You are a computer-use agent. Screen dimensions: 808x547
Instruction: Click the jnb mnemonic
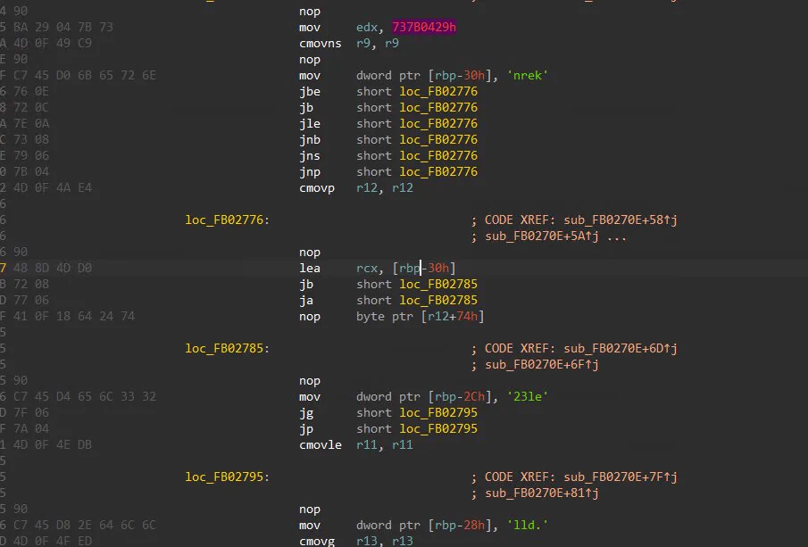(x=309, y=139)
